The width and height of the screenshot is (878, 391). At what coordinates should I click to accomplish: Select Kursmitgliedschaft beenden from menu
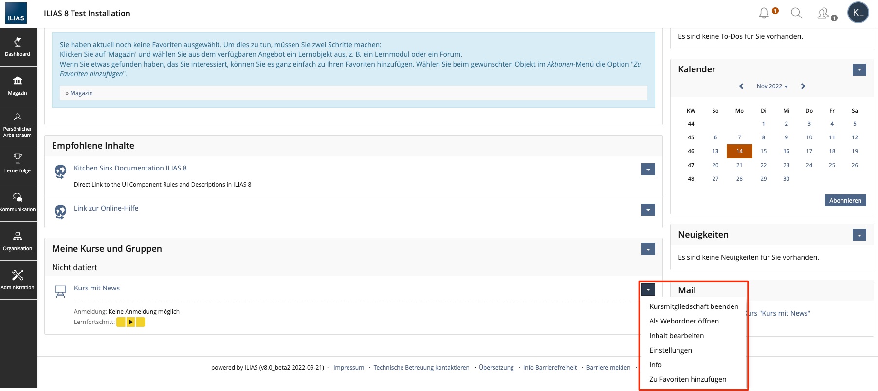click(x=694, y=306)
